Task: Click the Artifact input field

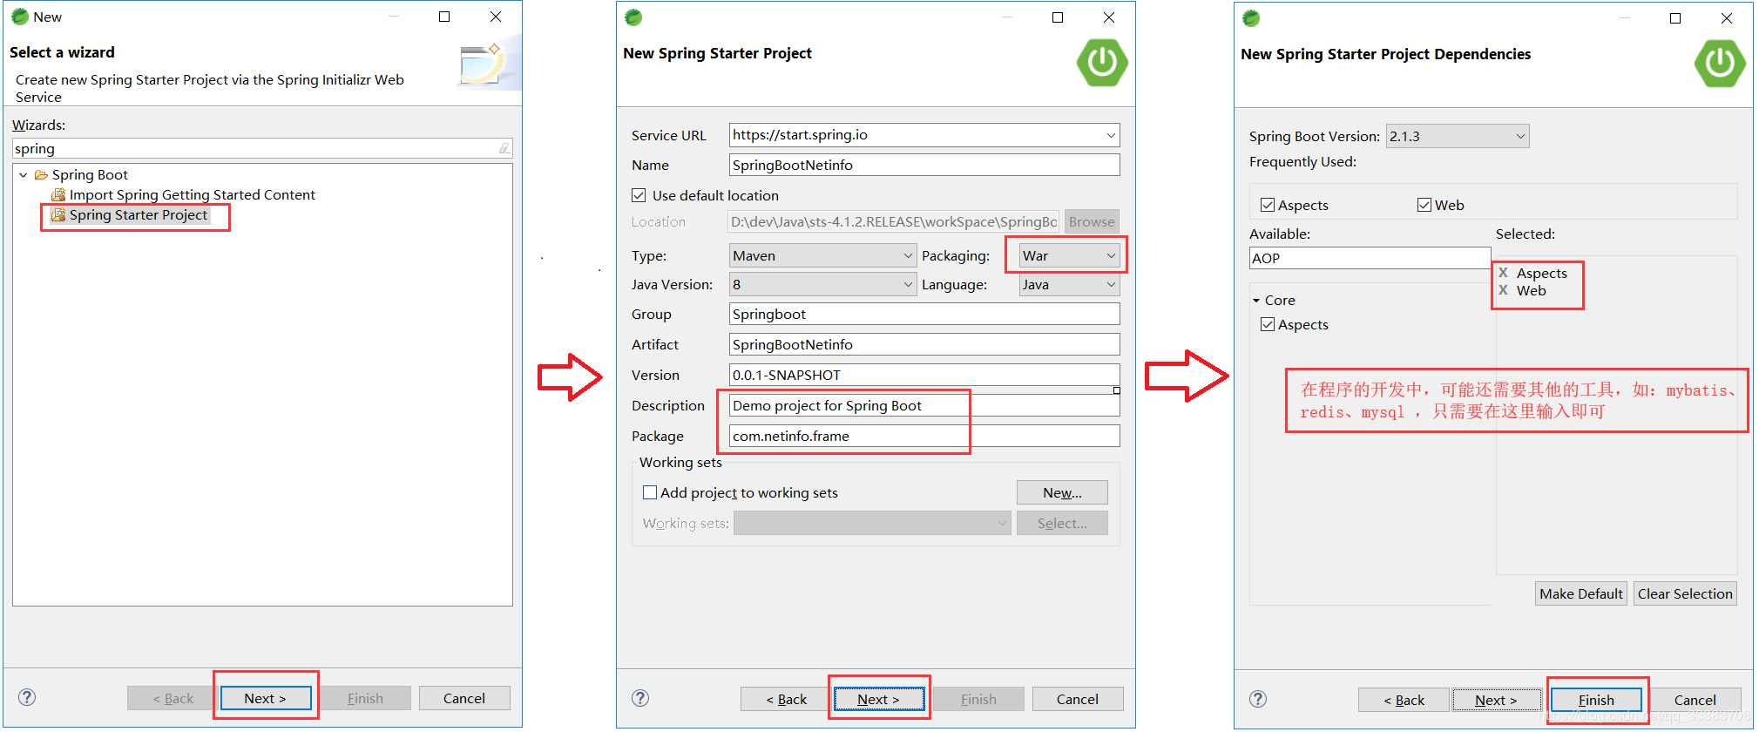Action: pos(923,344)
